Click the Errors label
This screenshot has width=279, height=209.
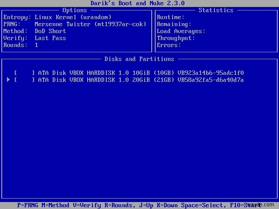169,45
